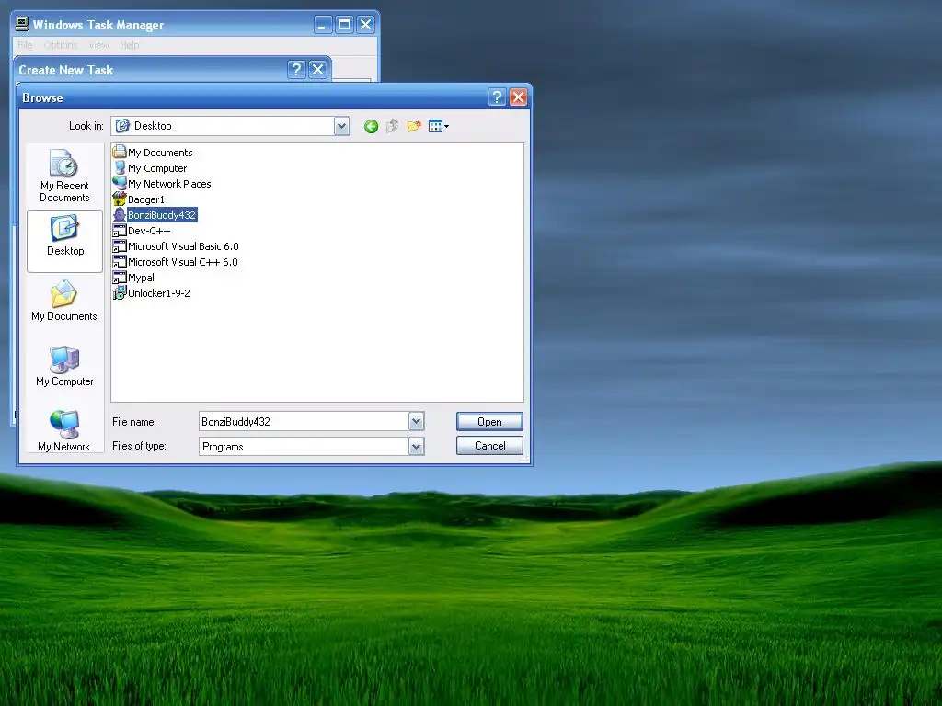Viewport: 942px width, 706px height.
Task: Select the Unlocker1-9-2 file name
Action: click(158, 293)
